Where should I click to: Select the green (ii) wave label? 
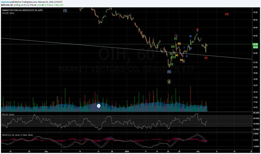(x=172, y=64)
